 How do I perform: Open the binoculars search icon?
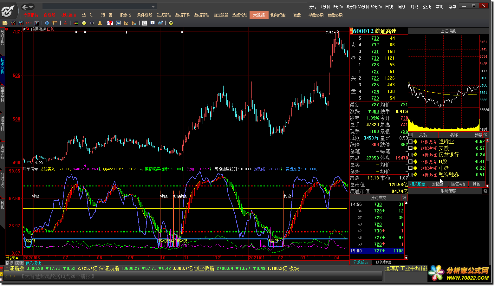(92, 23)
